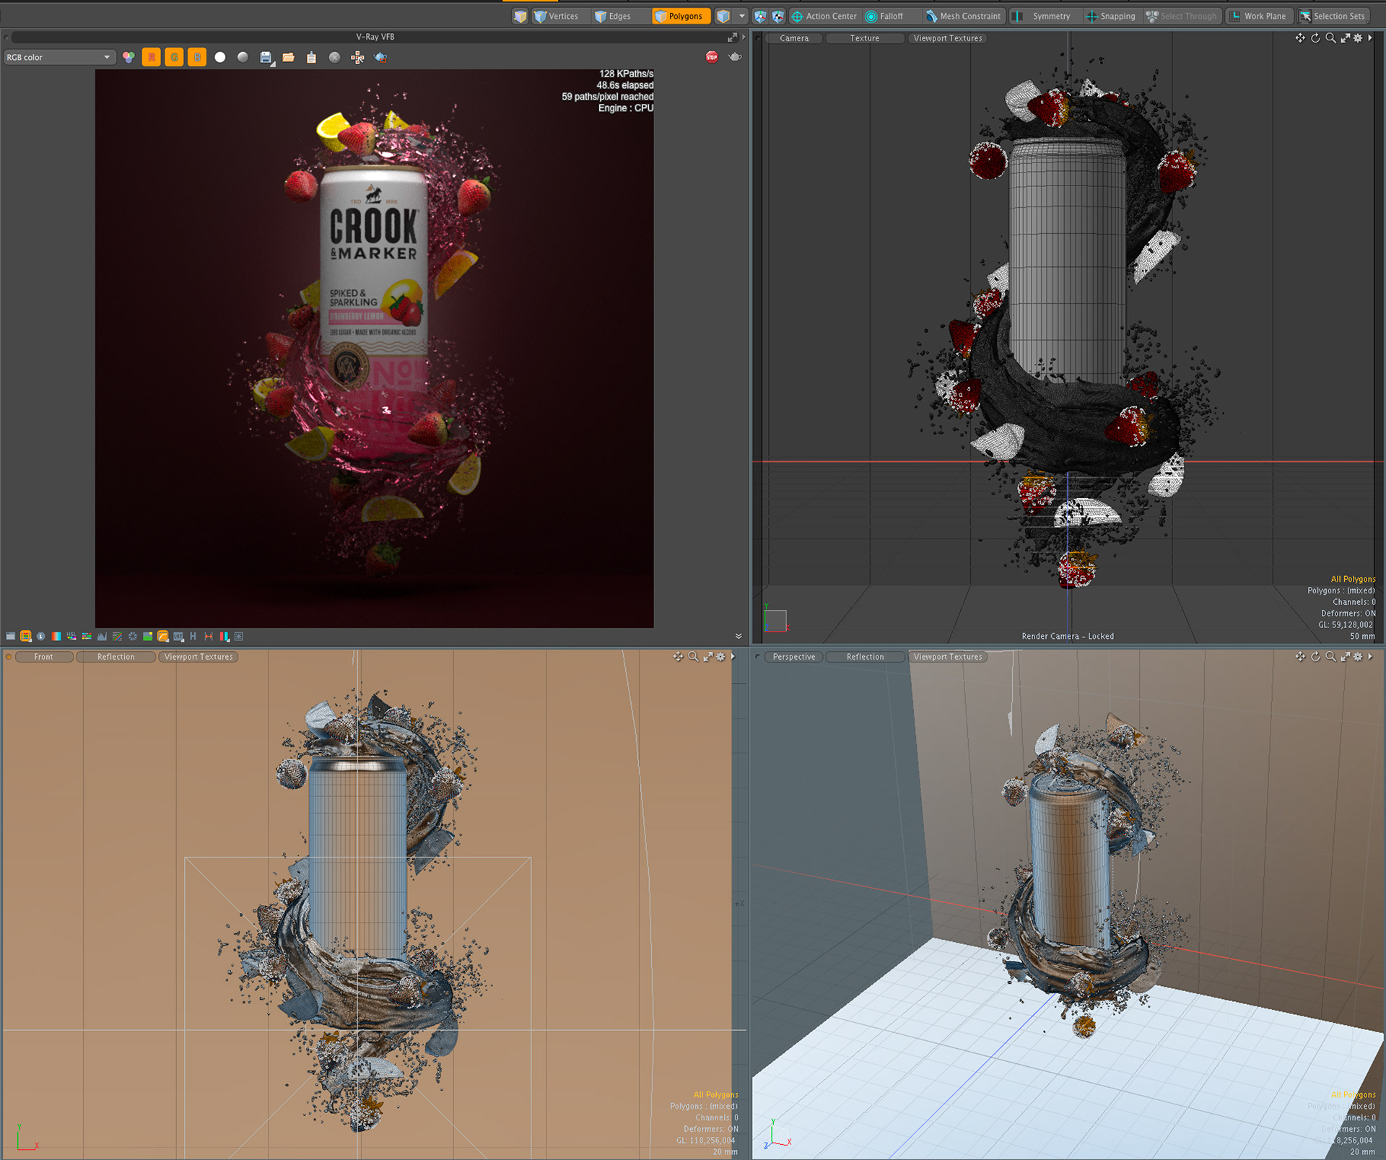The image size is (1386, 1160).
Task: Click the Camera tab in the top-right viewport
Action: coord(794,38)
